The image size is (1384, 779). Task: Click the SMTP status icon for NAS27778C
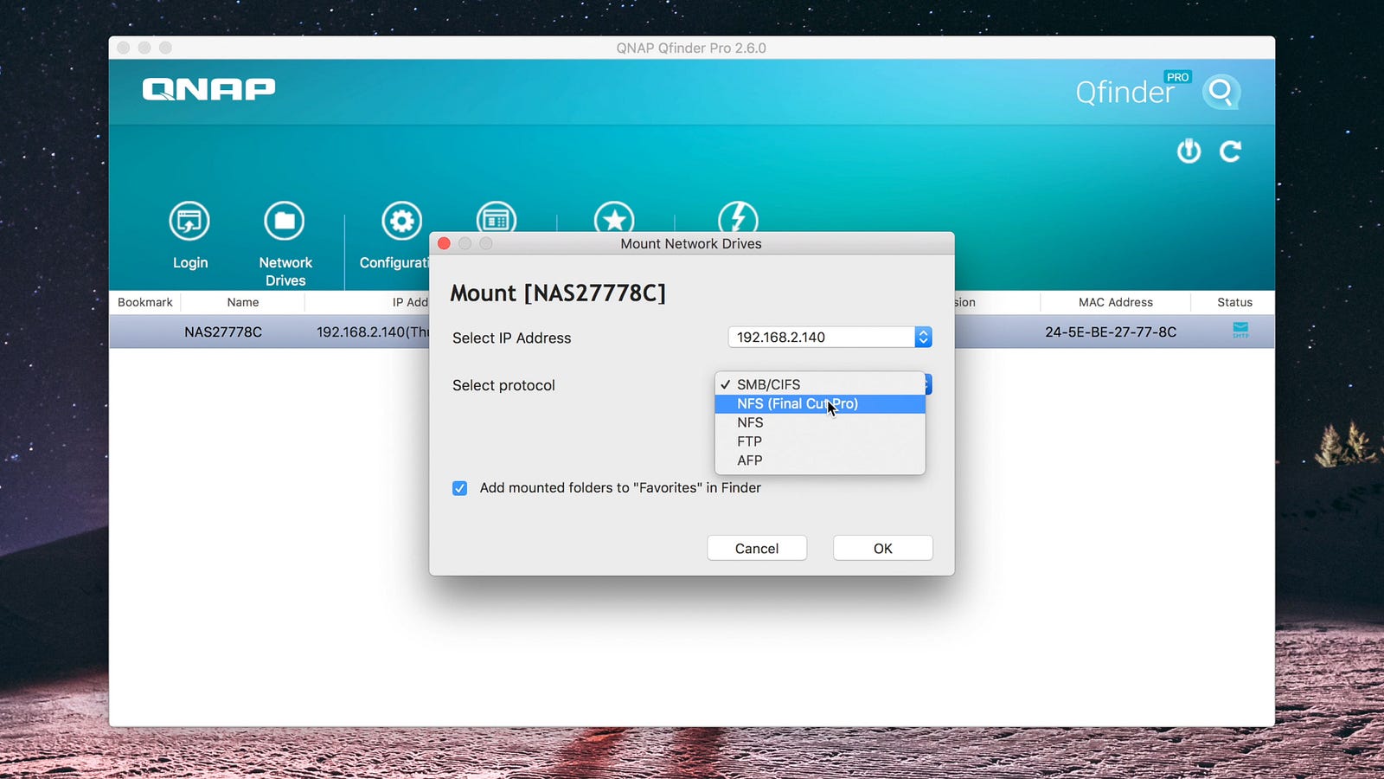coord(1240,330)
